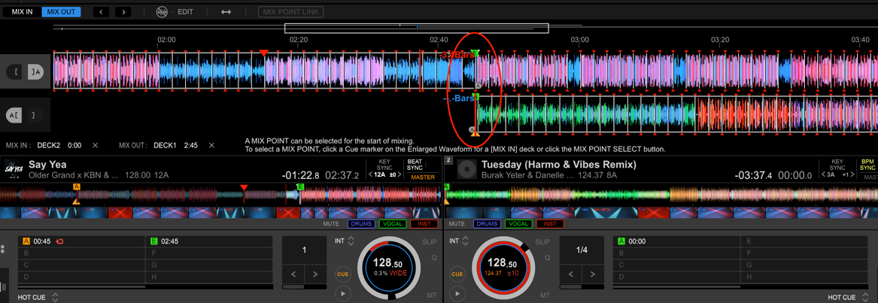This screenshot has width=878, height=303.
Task: Mute VOCAL stem on deck 2
Action: coord(518,224)
